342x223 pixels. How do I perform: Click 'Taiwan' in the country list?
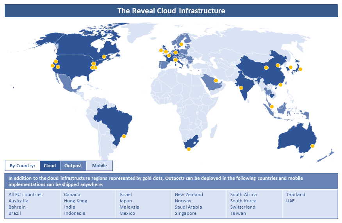238,213
